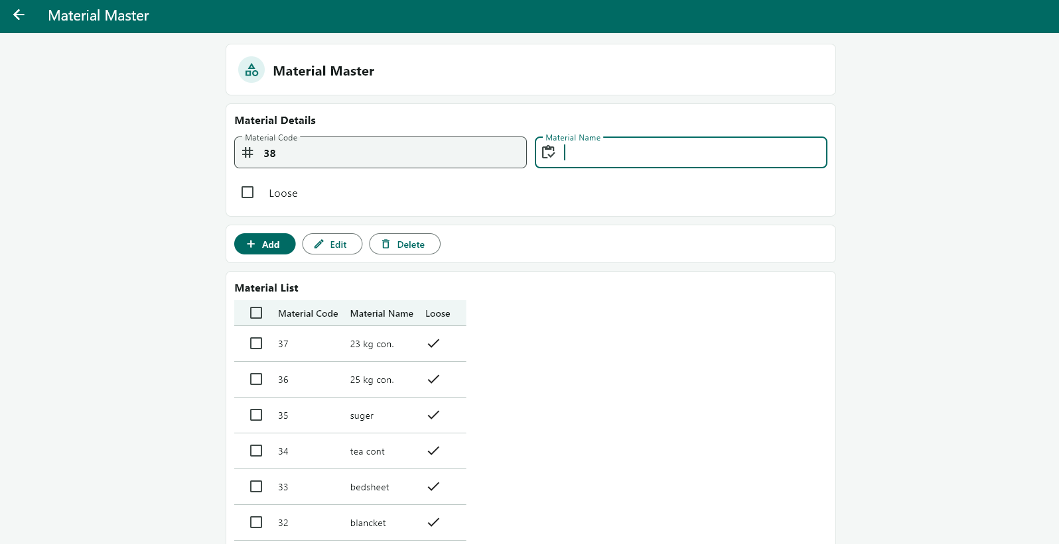Select the checkbox for material 36
The height and width of the screenshot is (544, 1059).
[256, 379]
